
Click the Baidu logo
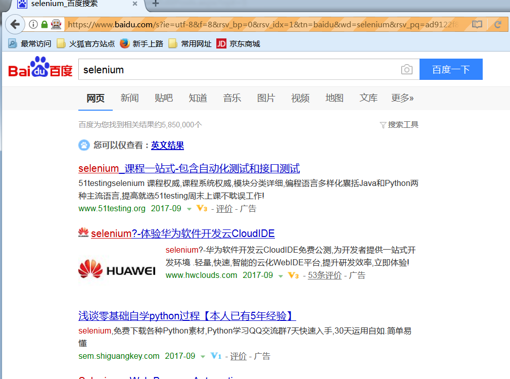coord(40,67)
